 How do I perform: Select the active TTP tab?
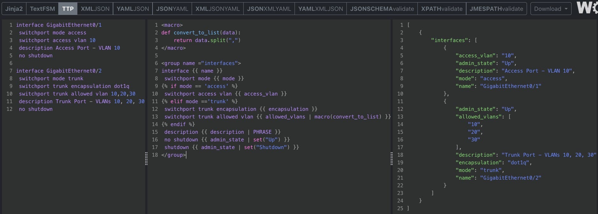[x=68, y=9]
